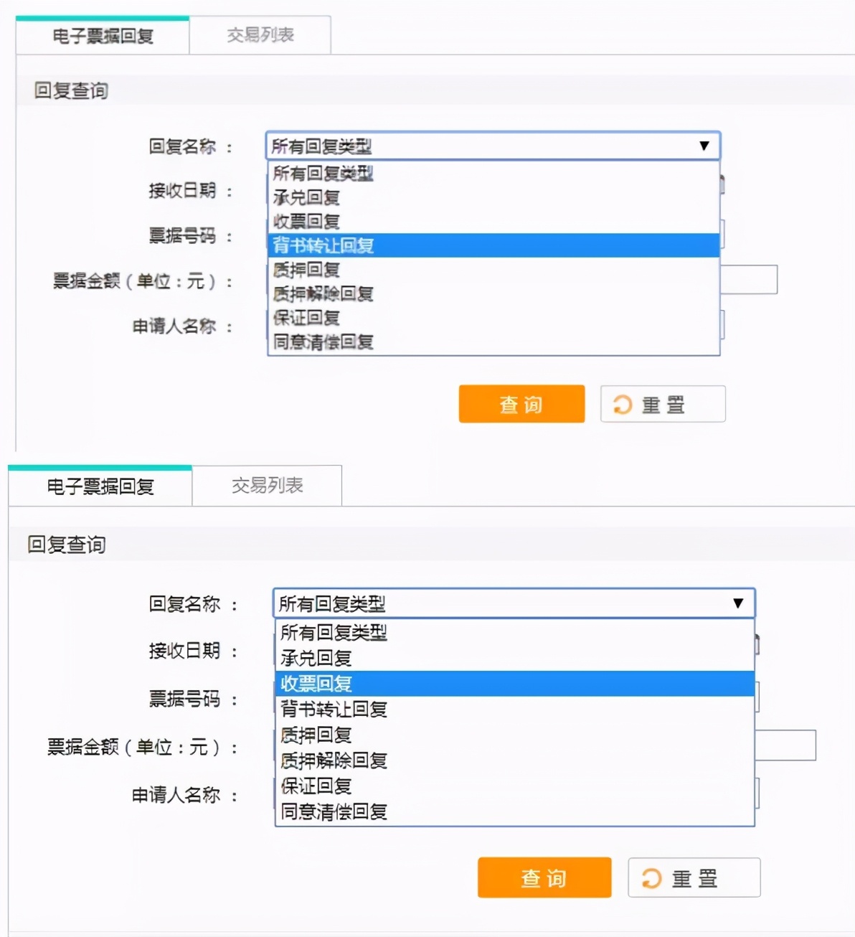Image resolution: width=855 pixels, height=937 pixels.
Task: Click the refresh icon in the bottom 重置 button
Action: click(651, 877)
